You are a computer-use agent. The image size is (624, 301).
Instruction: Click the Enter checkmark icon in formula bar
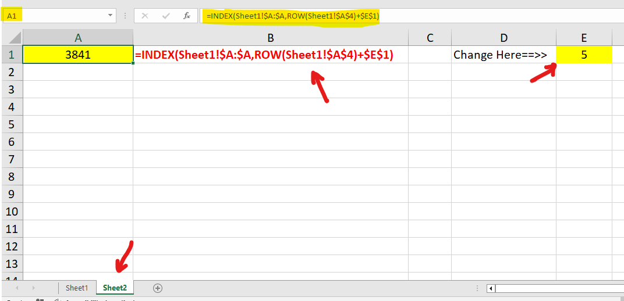pyautogui.click(x=166, y=16)
